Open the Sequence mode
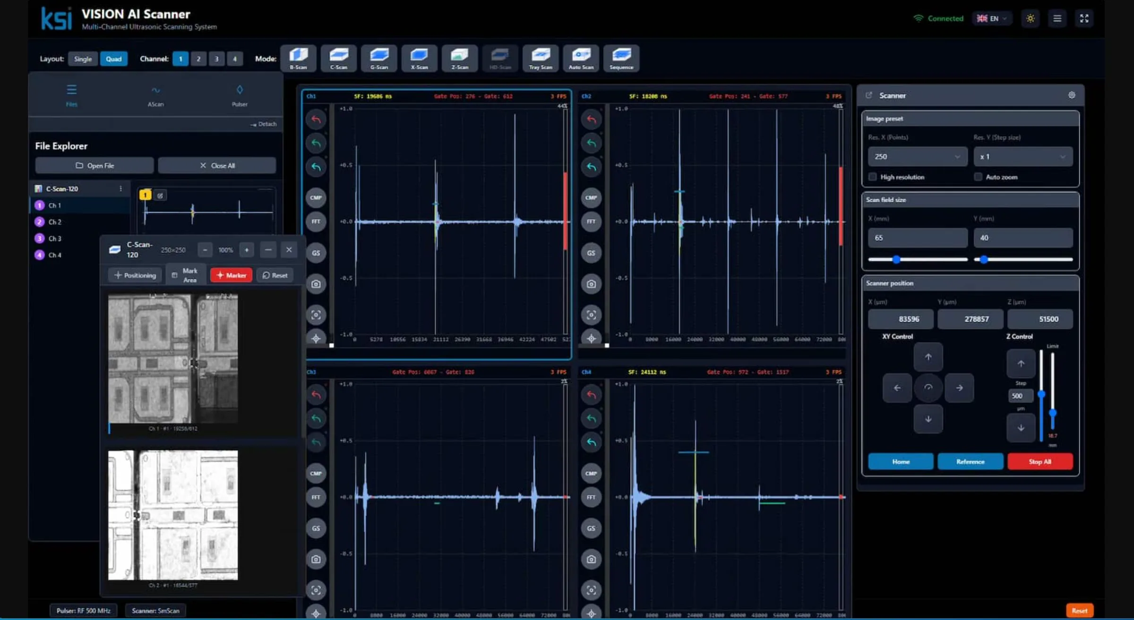Viewport: 1134px width, 620px height. (621, 58)
